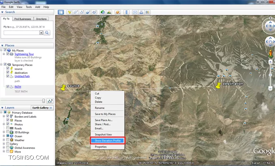
Task: Enable the 3D Buildings layer checkbox
Action: (8, 132)
